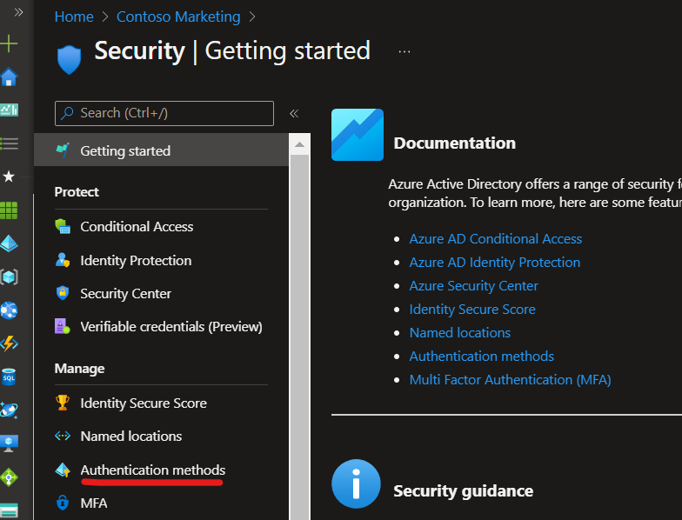Click the MFA padlock icon

point(63,503)
